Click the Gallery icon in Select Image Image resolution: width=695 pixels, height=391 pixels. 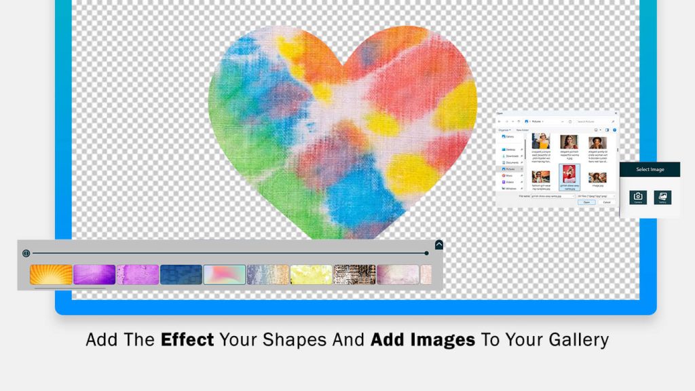coord(662,197)
